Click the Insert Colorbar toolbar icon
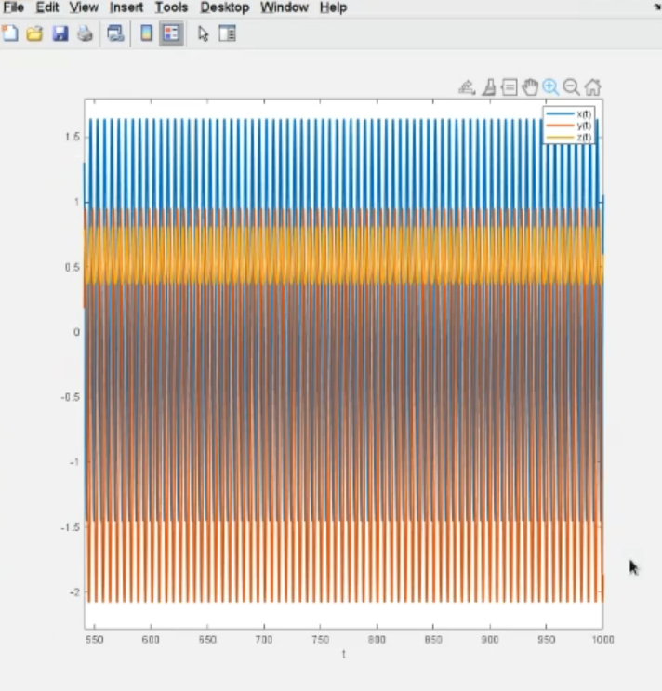This screenshot has height=691, width=662. [x=146, y=34]
